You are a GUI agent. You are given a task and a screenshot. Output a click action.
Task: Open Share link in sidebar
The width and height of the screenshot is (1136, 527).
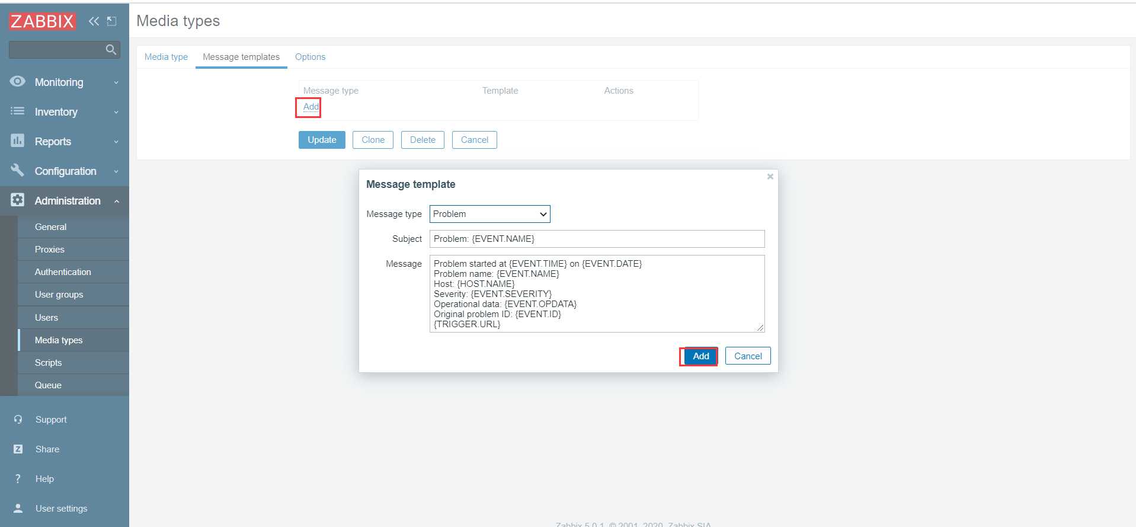tap(47, 449)
